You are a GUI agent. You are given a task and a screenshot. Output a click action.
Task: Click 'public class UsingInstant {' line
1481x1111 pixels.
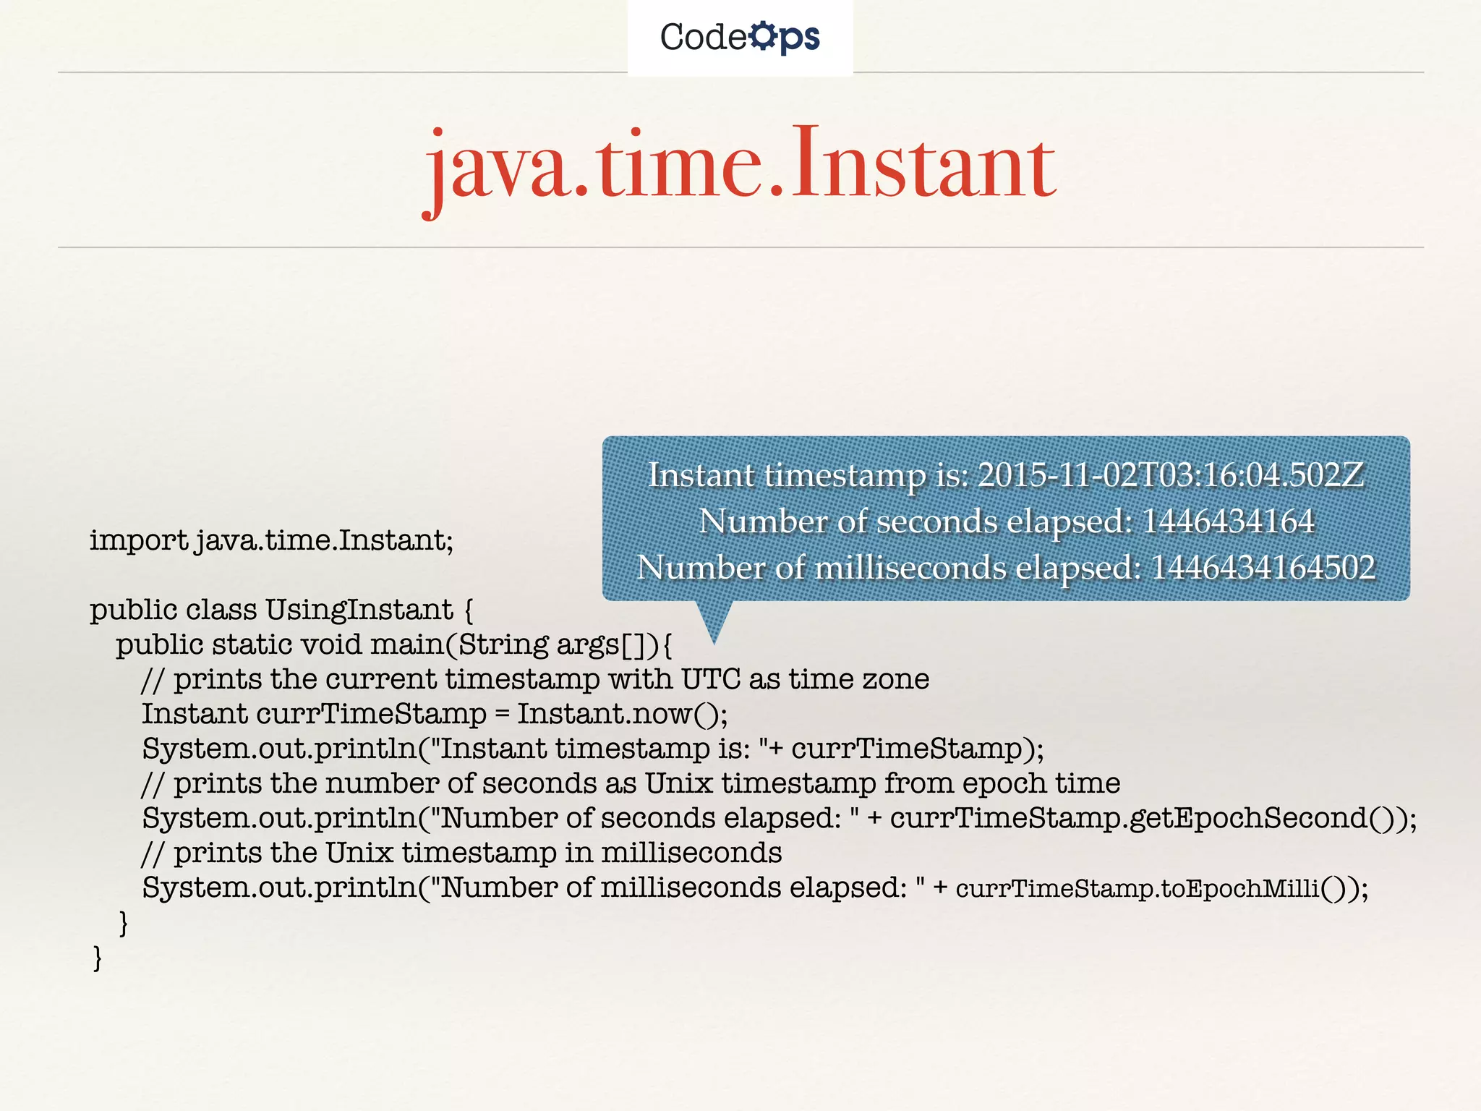[282, 610]
